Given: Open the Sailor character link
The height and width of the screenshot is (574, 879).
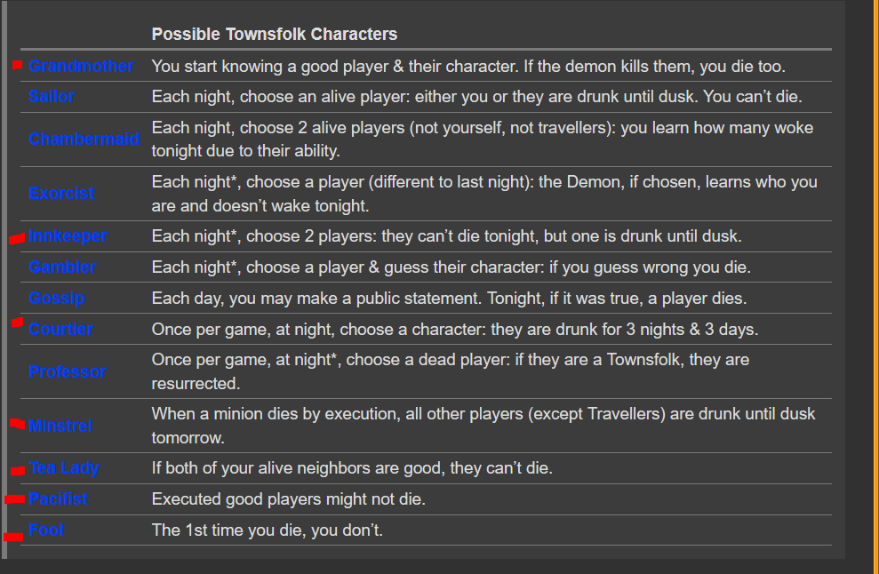Looking at the screenshot, I should (52, 97).
